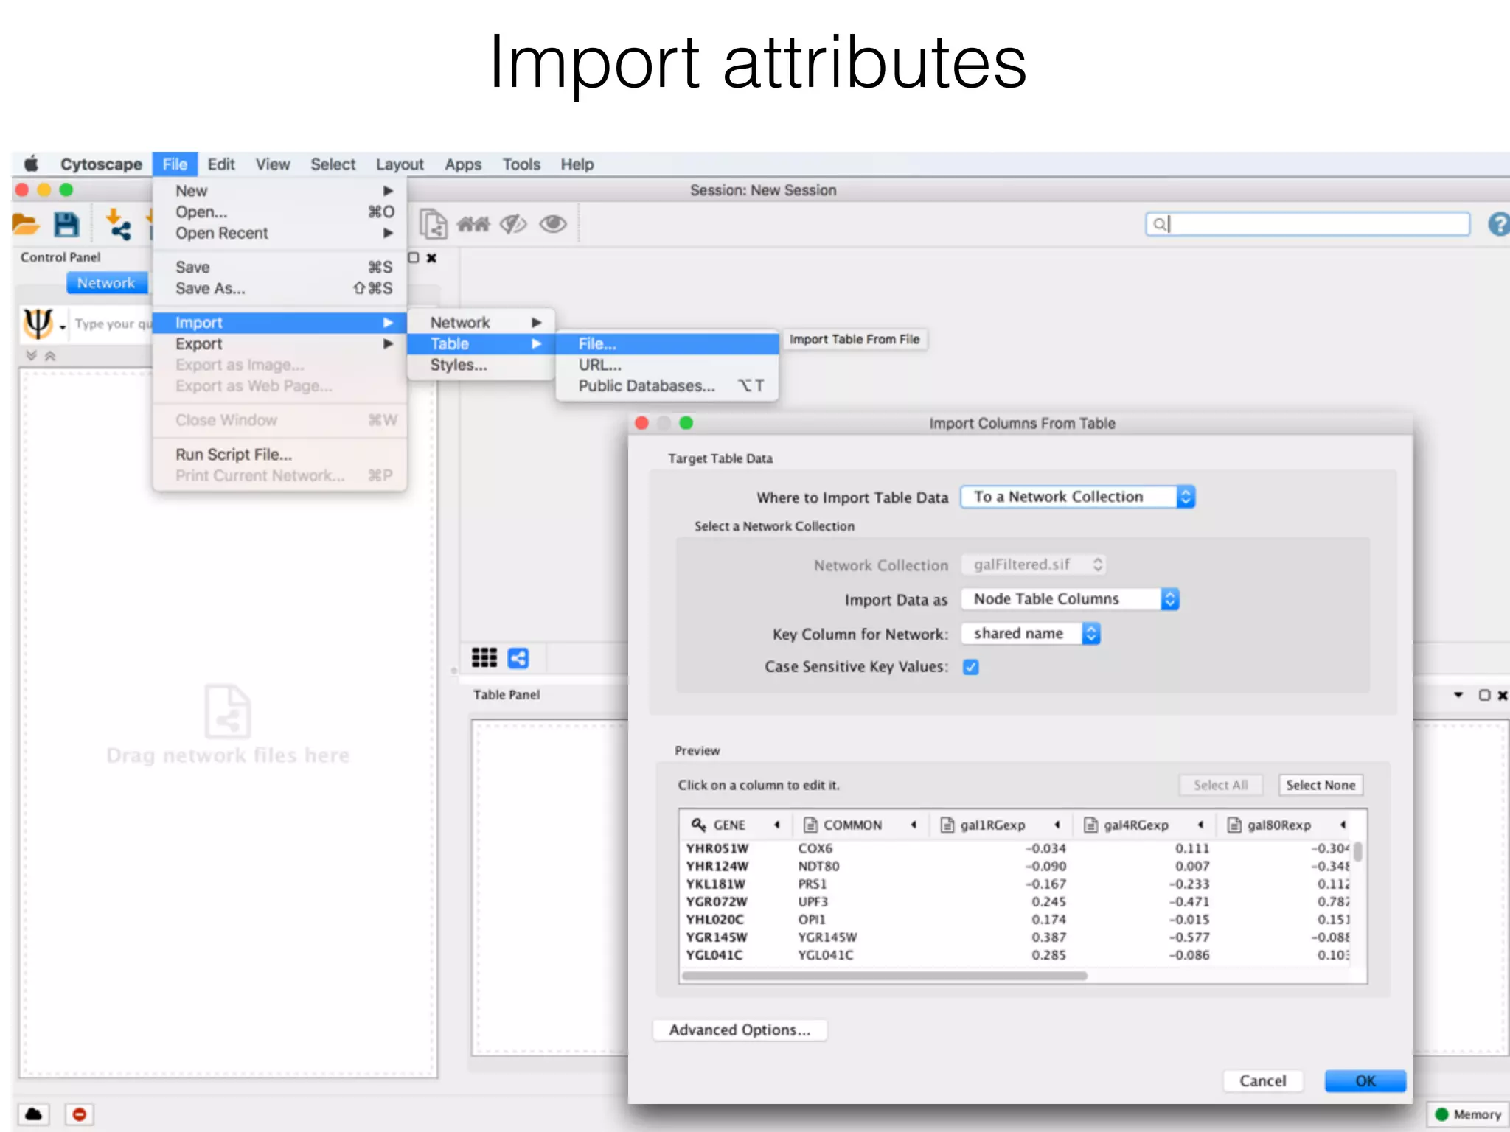Float the Control Panel window icon
The width and height of the screenshot is (1510, 1132).
(414, 257)
